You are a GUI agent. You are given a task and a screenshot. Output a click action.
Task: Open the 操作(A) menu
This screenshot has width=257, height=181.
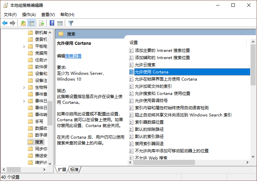pos(29,15)
